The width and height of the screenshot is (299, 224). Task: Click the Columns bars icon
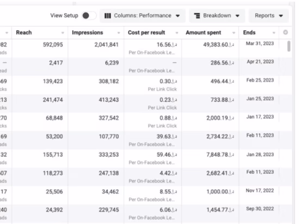108,16
